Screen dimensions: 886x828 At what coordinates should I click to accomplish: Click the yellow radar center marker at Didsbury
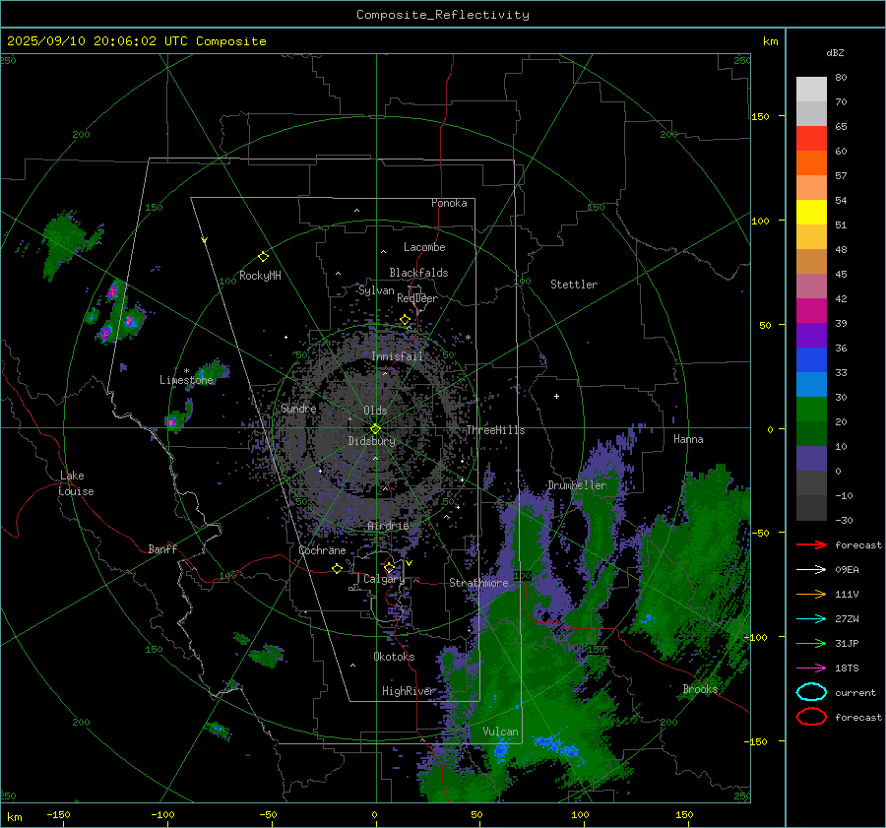coord(375,428)
